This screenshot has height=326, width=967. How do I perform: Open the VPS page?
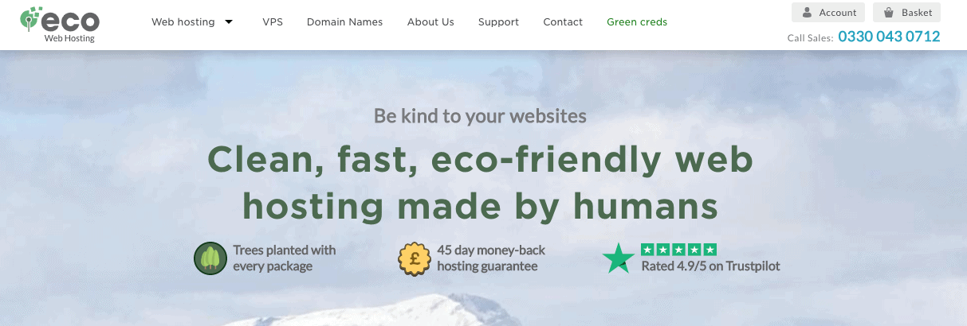point(273,22)
